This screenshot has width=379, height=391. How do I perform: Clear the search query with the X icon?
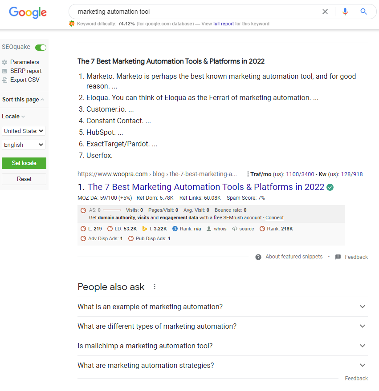[325, 12]
